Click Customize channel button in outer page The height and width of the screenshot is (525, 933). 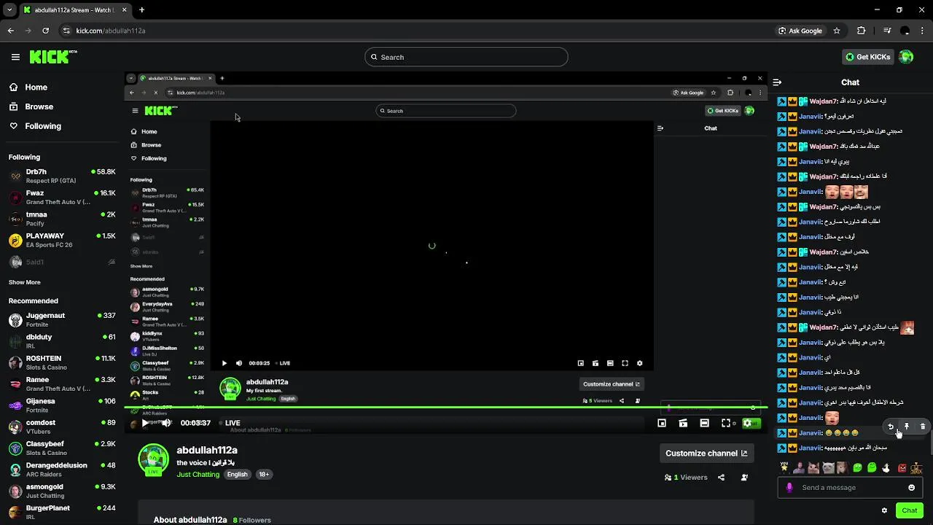point(706,453)
